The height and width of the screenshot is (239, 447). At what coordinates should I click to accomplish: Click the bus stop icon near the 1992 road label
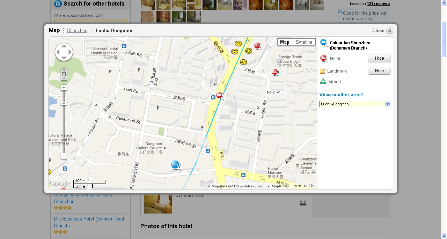pyautogui.click(x=208, y=151)
